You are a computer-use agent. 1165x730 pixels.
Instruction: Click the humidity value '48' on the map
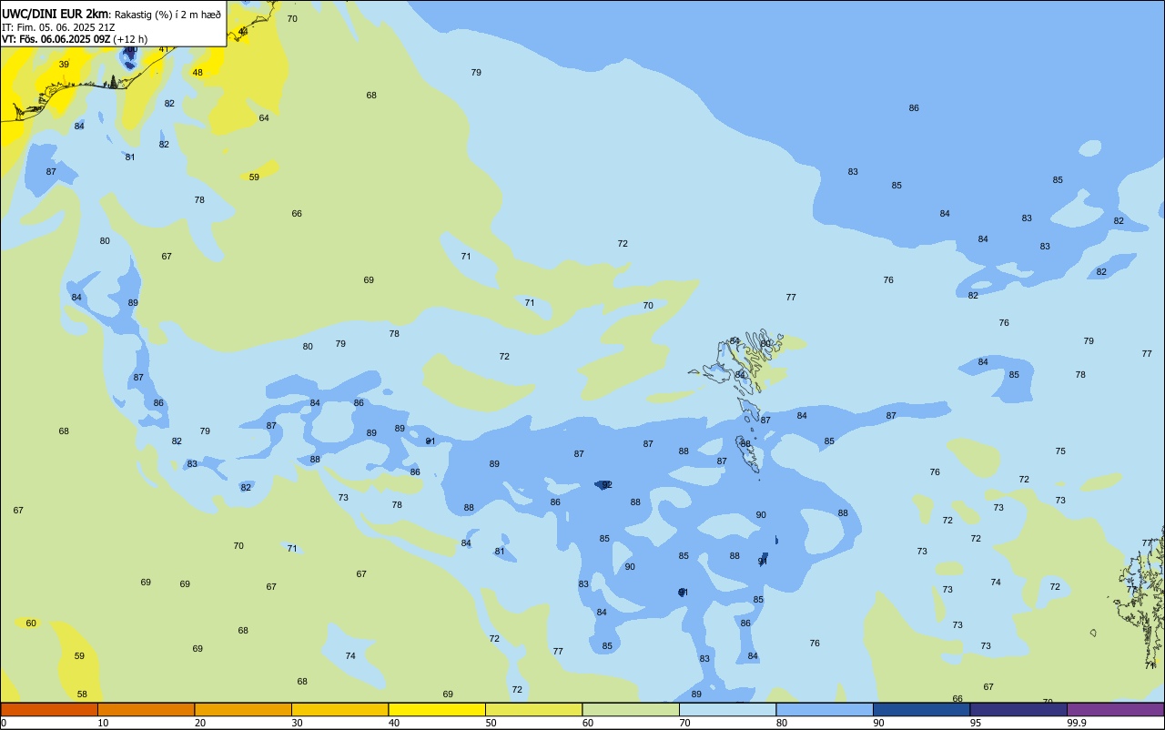tap(198, 73)
